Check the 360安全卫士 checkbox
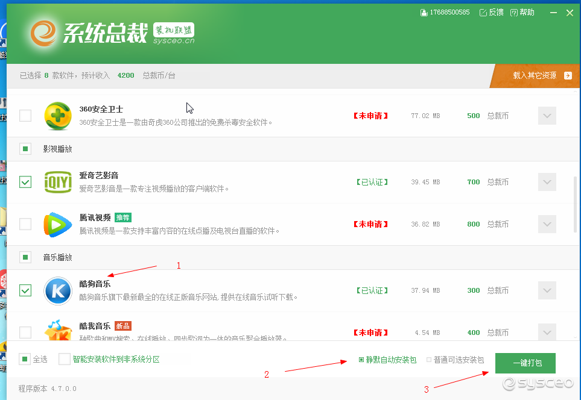 tap(25, 116)
